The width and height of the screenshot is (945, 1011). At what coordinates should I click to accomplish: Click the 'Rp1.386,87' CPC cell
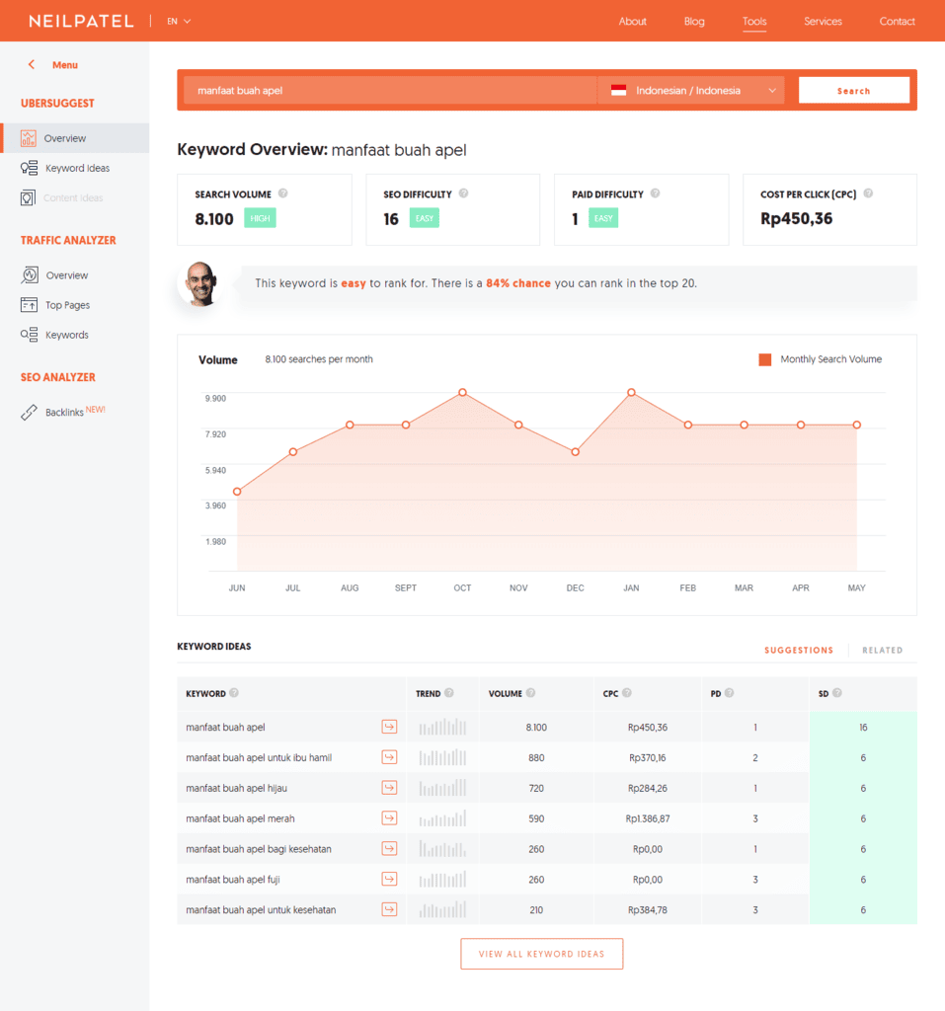coord(648,818)
